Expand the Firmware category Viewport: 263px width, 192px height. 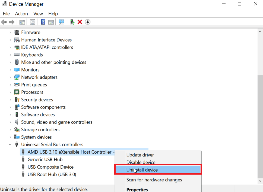(x=10, y=32)
